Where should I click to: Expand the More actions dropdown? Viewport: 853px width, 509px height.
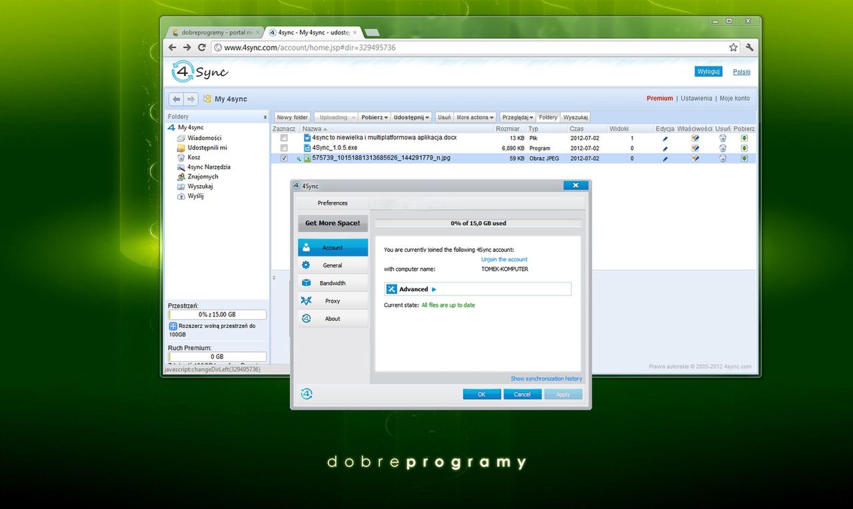[474, 117]
